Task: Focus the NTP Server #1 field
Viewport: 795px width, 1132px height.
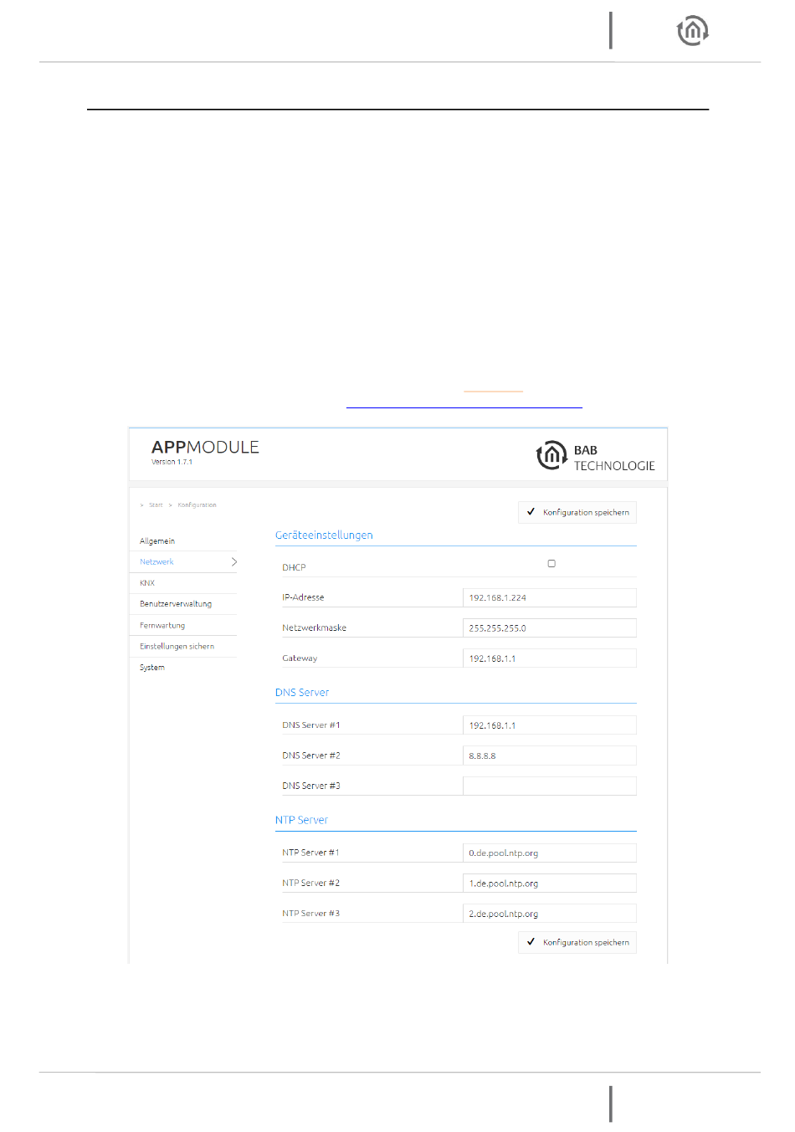Action: 549,853
